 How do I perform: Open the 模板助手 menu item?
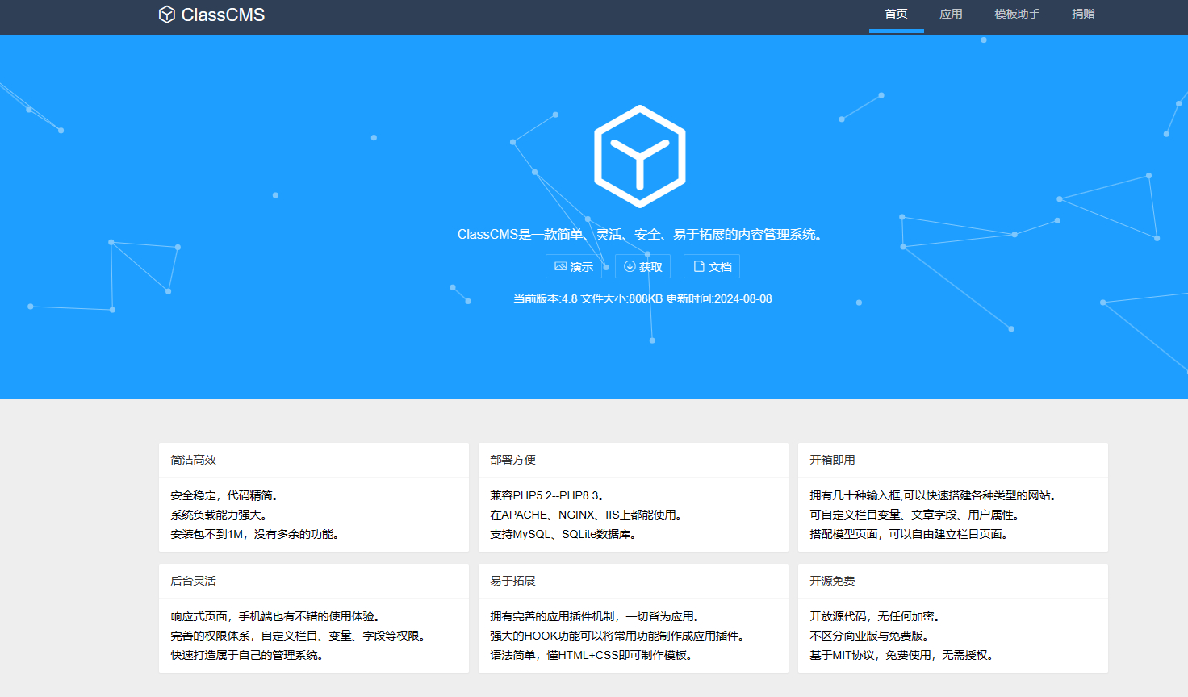(x=1017, y=15)
